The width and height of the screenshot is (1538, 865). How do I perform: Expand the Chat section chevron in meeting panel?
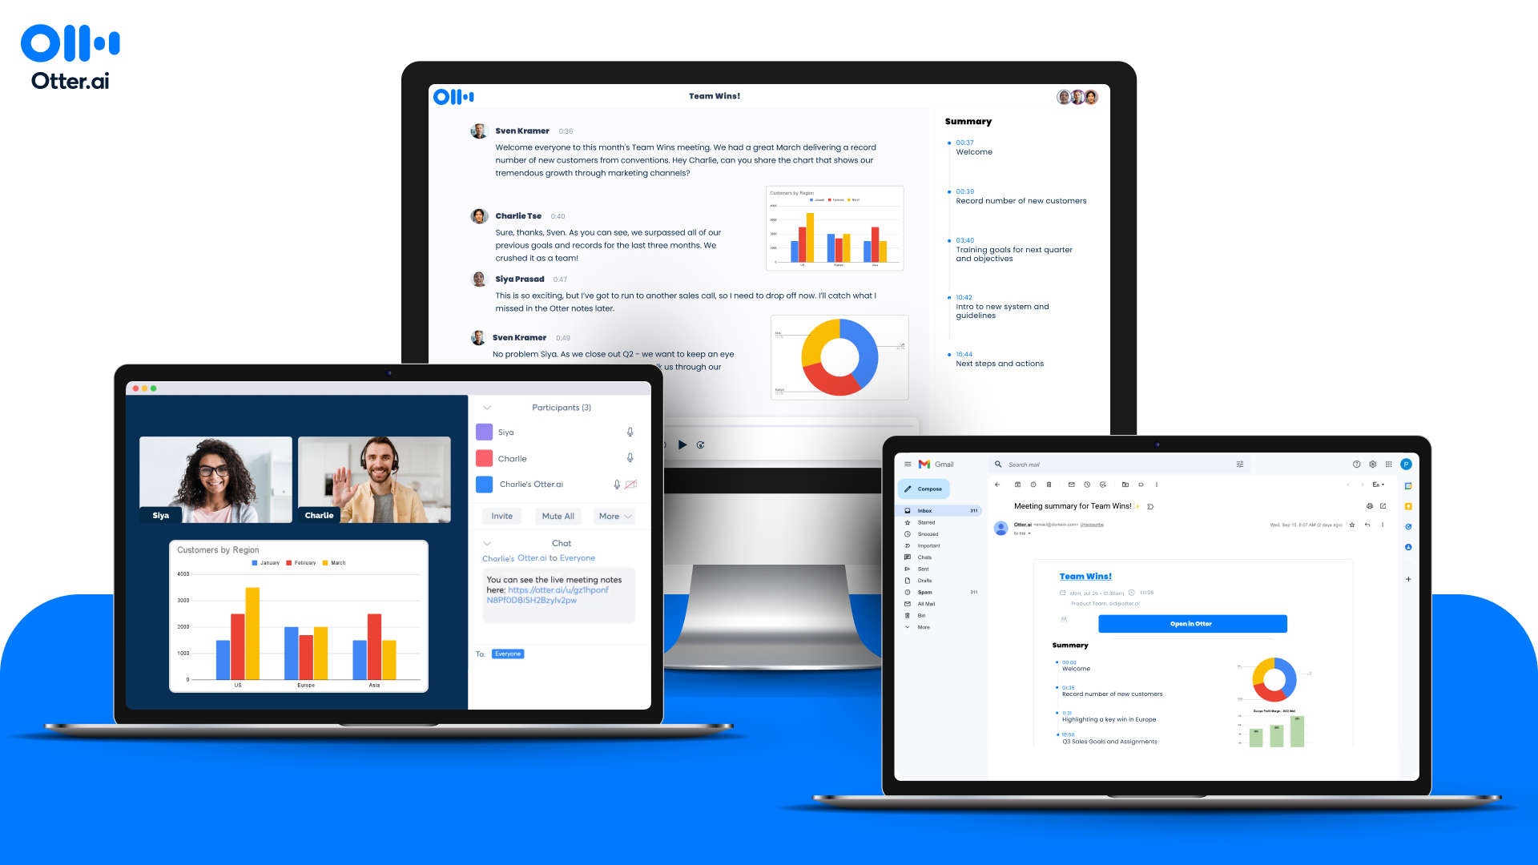point(487,541)
